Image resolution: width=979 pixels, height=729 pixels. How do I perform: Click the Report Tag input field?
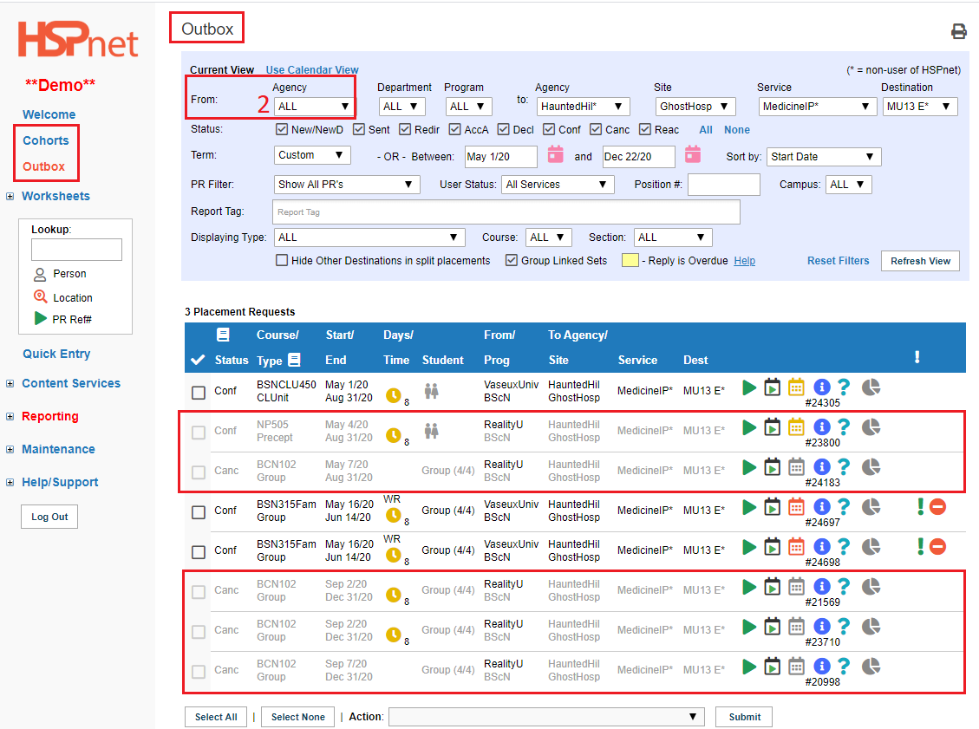pyautogui.click(x=506, y=212)
